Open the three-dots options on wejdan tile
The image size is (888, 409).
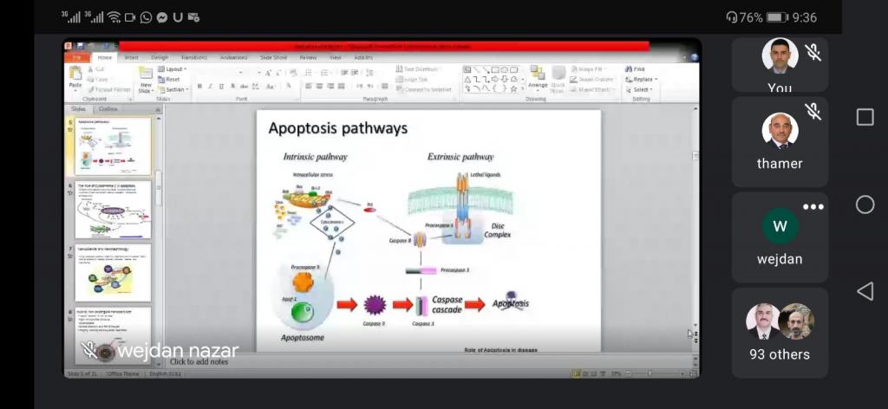tap(813, 207)
